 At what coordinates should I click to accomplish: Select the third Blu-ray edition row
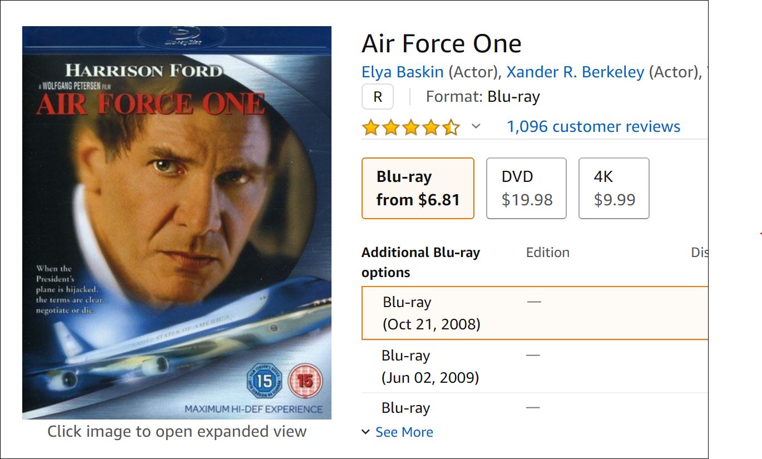pyautogui.click(x=406, y=408)
